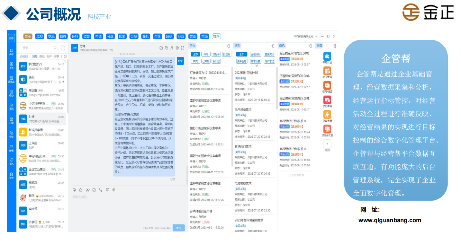Open the 通知 conversation
The height and width of the screenshot is (244, 461).
42,80
